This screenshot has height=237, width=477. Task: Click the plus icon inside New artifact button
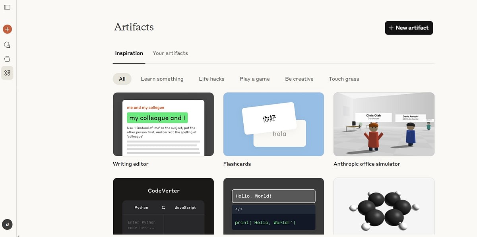[x=391, y=28]
